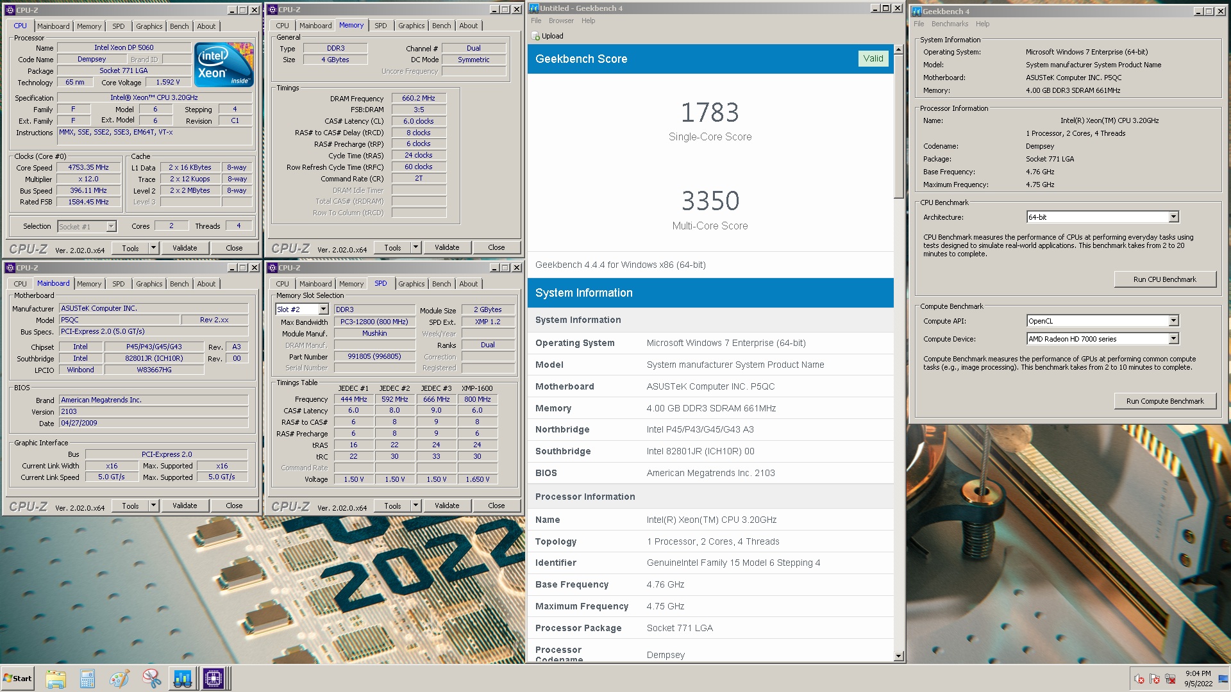Viewport: 1231px width, 692px height.
Task: Open the Socket #1 selection dropdown
Action: point(111,226)
